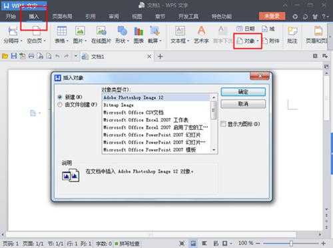Click the 取消 cancel button
This screenshot has height=248, width=333.
[243, 104]
